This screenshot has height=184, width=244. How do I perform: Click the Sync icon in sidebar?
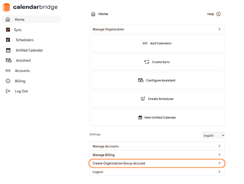pyautogui.click(x=8, y=30)
